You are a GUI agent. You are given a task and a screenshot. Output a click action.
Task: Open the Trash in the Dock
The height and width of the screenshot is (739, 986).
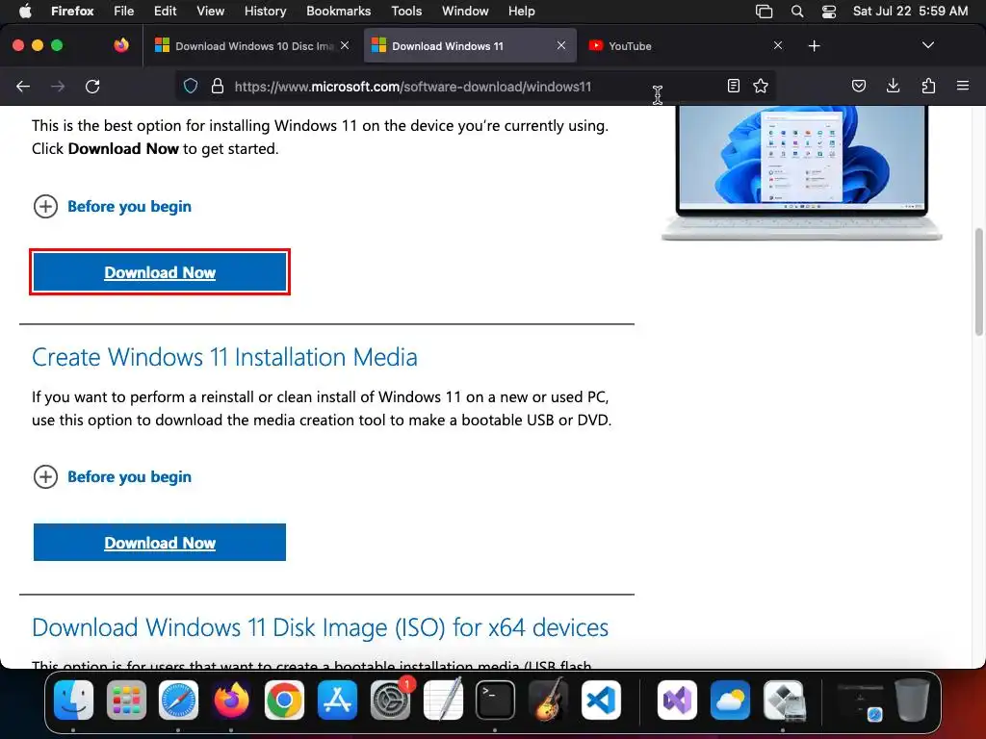[x=913, y=700]
